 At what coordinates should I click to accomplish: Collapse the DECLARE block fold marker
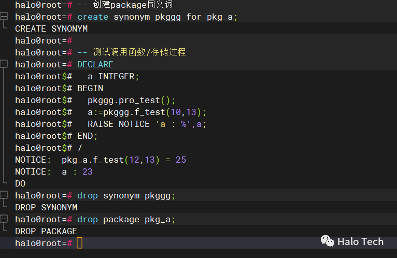(4, 64)
